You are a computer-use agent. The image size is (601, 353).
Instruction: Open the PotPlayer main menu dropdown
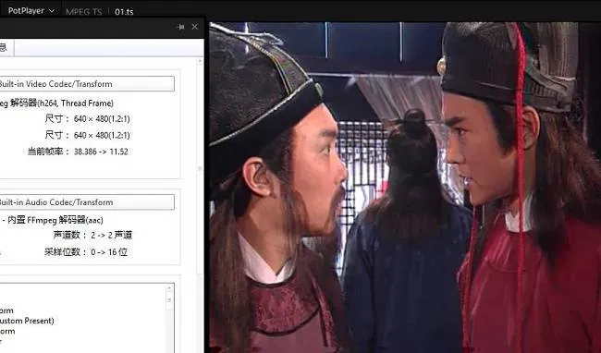pyautogui.click(x=31, y=11)
